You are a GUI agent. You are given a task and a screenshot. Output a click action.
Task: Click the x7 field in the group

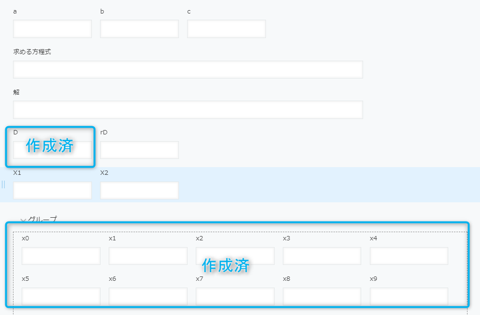click(235, 296)
